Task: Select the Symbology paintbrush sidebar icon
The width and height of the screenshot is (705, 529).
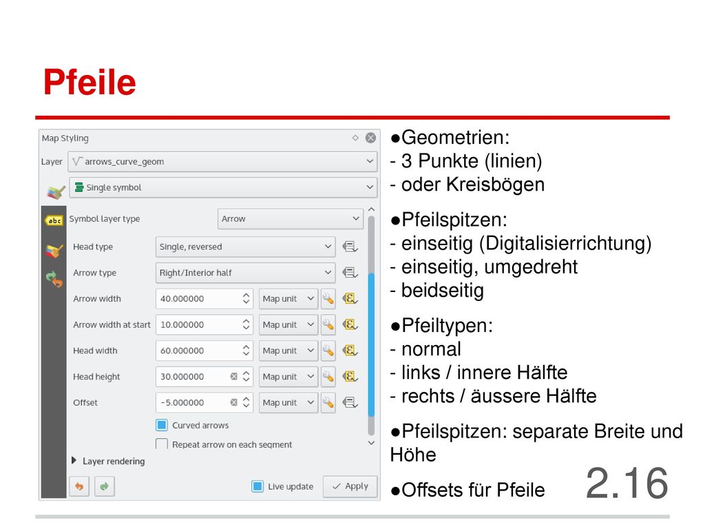Action: (54, 250)
